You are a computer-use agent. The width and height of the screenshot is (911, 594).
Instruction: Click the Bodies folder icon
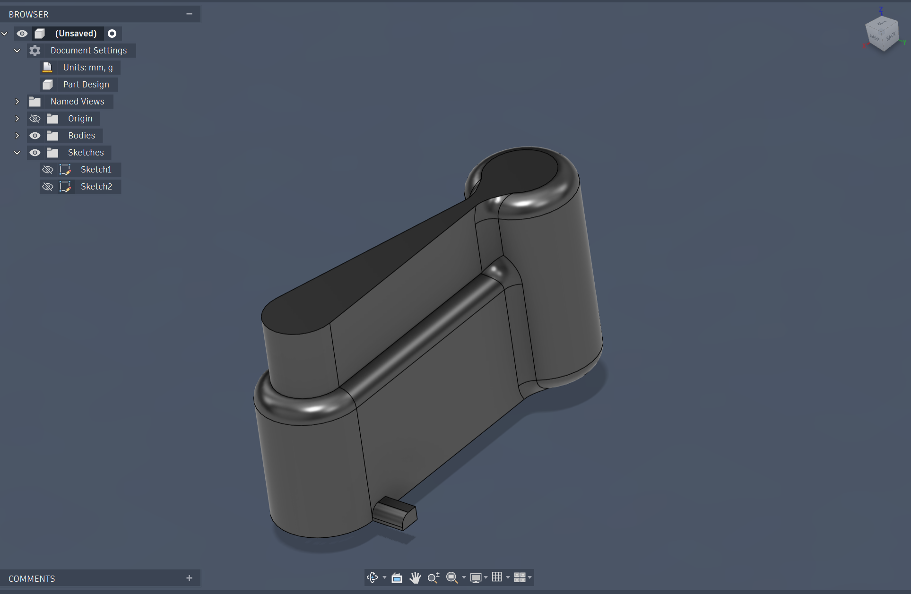(52, 136)
